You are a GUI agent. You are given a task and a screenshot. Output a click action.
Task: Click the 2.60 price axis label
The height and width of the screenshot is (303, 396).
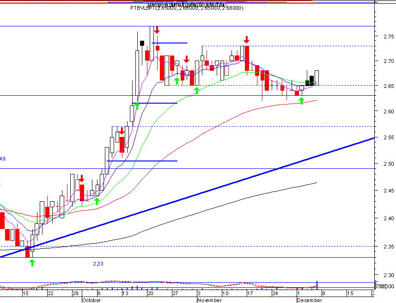[x=389, y=111]
